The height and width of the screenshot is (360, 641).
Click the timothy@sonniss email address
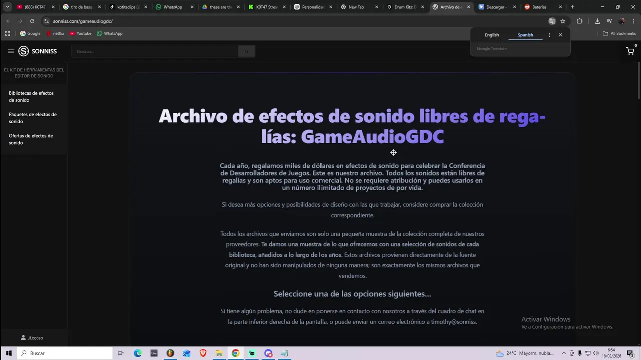tap(454, 322)
